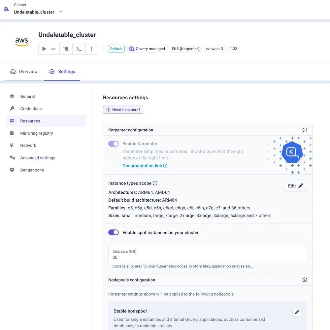This screenshot has height=330, width=330.
Task: Click the Qovery managed badge
Action: click(147, 49)
